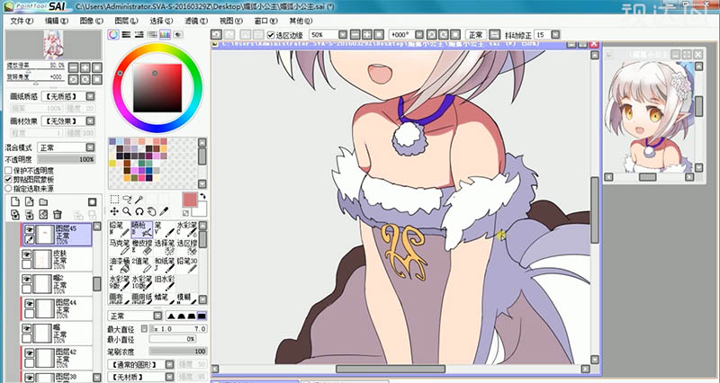
Task: Toggle 选区边缘 checkbox in toolbar
Action: [271, 35]
